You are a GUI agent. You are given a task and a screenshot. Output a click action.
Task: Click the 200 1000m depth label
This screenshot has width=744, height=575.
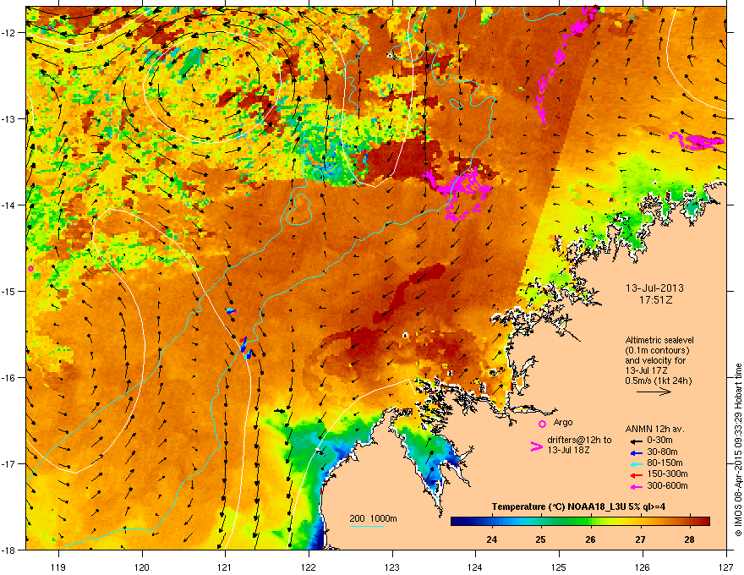point(374,518)
